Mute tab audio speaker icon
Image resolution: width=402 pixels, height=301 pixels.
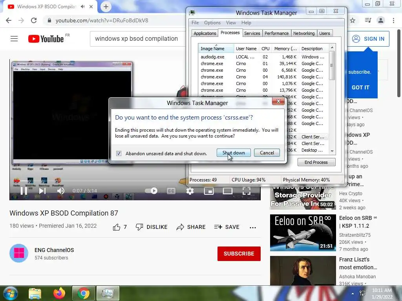82,7
